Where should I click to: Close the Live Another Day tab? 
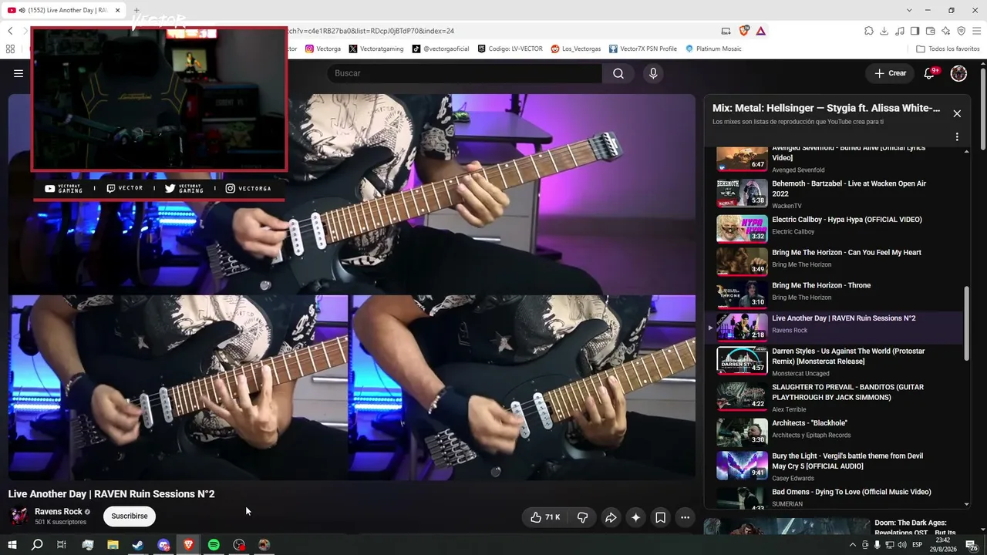118,10
